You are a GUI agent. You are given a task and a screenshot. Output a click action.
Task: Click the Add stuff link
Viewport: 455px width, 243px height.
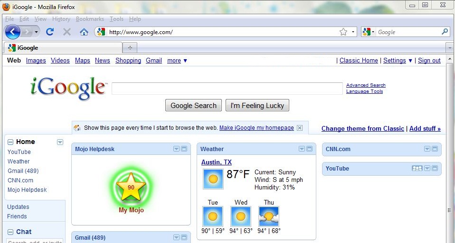[425, 129]
